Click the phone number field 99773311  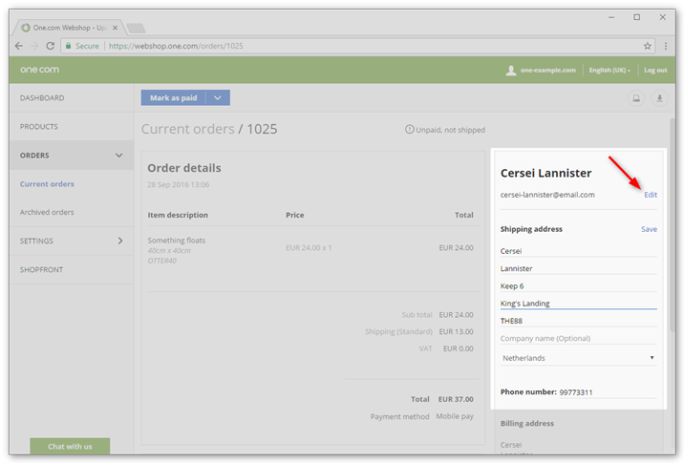pos(608,392)
